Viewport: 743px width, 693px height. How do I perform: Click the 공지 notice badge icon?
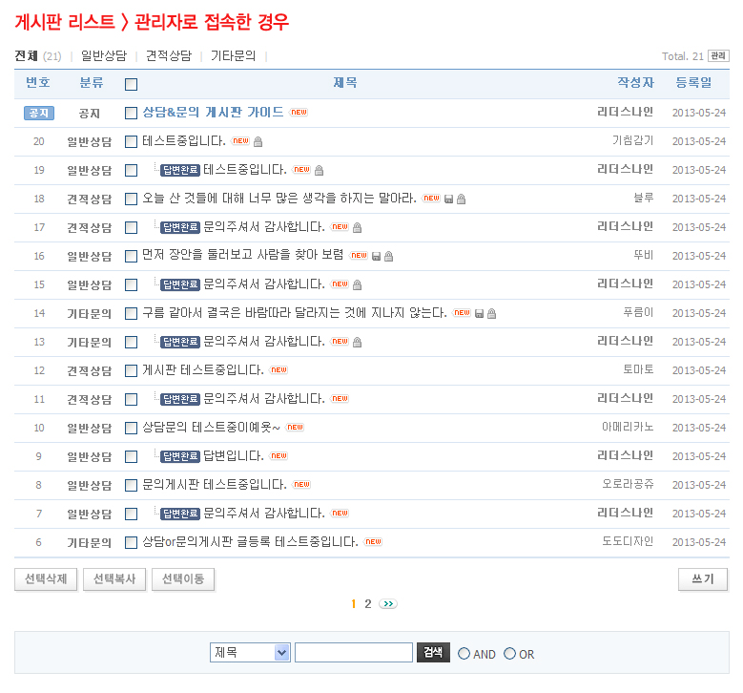coord(39,113)
